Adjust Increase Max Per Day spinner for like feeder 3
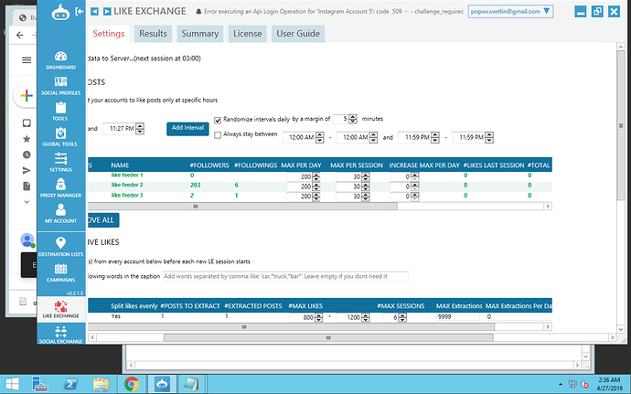 [x=415, y=197]
